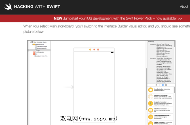This screenshot has width=190, height=125.
Task: Select 'View Controller - A controller that manages a view'
Action: pyautogui.click(x=162, y=90)
